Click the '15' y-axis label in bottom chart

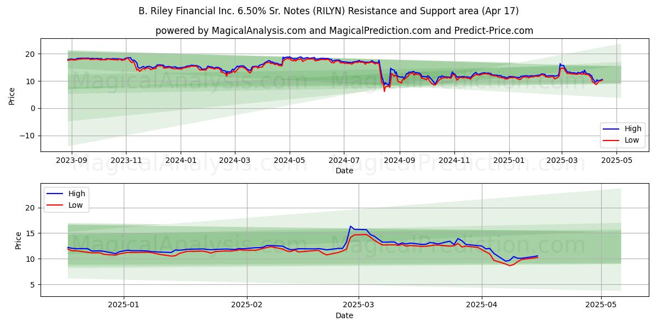(x=31, y=233)
